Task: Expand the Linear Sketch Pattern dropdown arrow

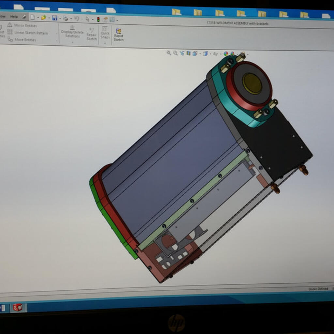Action: [x=56, y=34]
